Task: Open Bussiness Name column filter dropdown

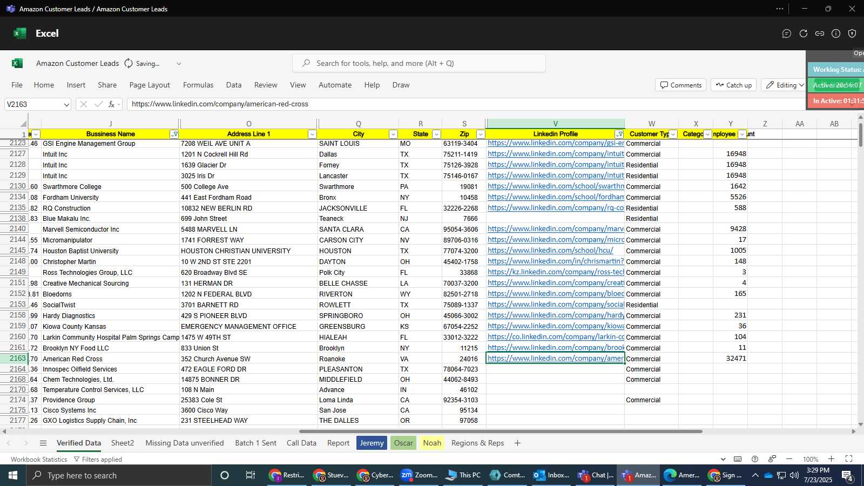Action: 174,134
